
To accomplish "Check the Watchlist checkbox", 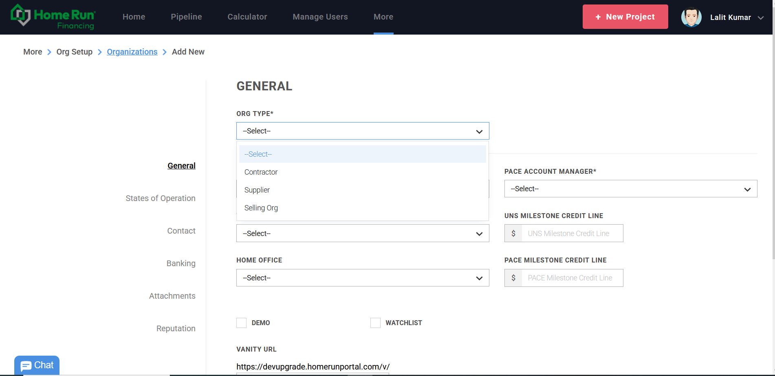I will pyautogui.click(x=375, y=323).
